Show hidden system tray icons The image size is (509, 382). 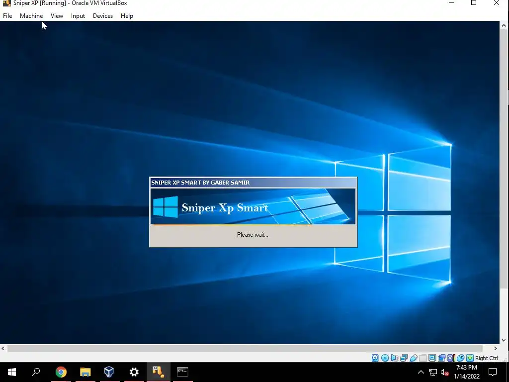pyautogui.click(x=421, y=372)
